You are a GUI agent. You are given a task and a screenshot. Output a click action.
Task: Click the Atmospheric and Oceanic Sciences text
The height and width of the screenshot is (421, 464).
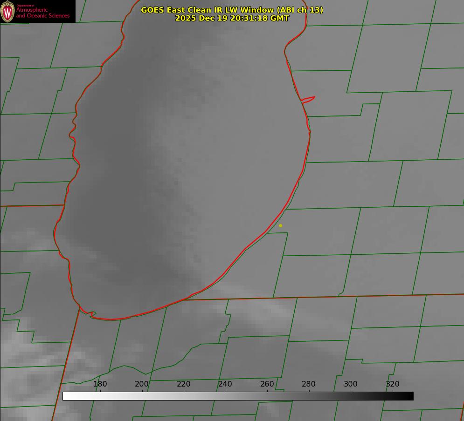[42, 13]
